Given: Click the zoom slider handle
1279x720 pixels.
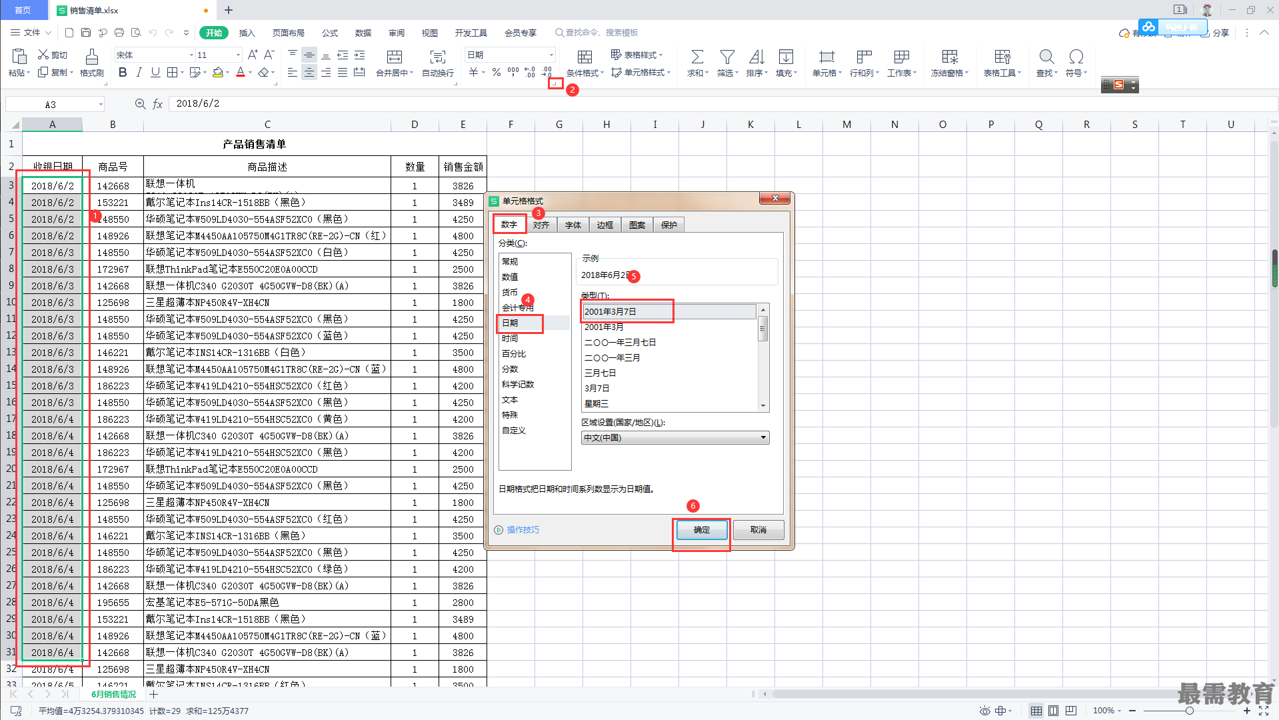Looking at the screenshot, I should 1189,711.
